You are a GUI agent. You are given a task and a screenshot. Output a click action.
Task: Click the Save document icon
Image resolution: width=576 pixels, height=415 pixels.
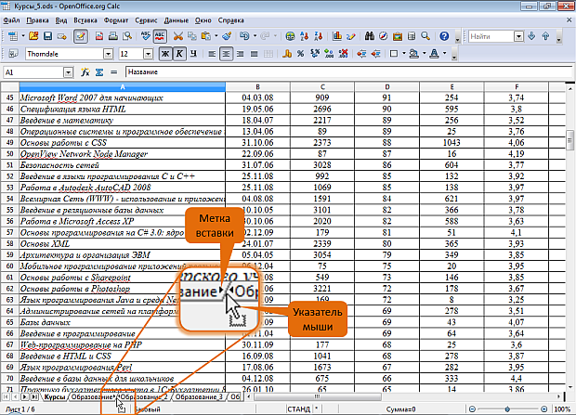47,36
